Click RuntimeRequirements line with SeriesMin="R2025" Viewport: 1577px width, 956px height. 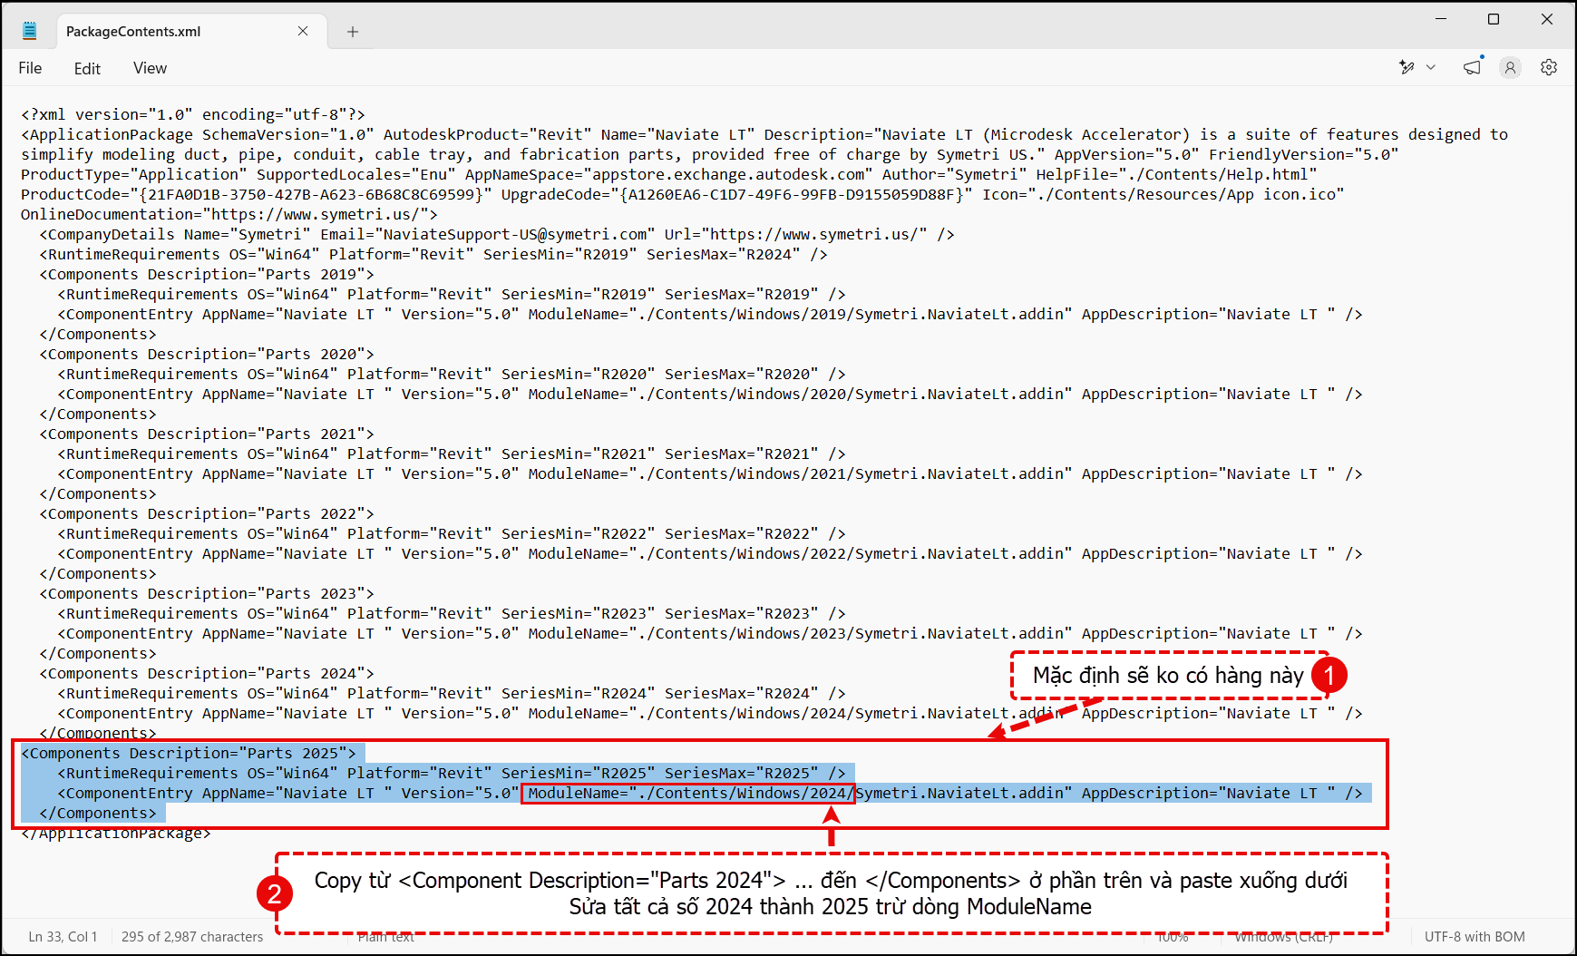tap(452, 773)
